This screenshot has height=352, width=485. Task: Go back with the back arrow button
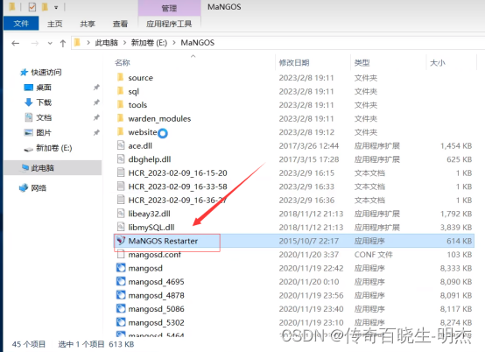click(x=16, y=43)
